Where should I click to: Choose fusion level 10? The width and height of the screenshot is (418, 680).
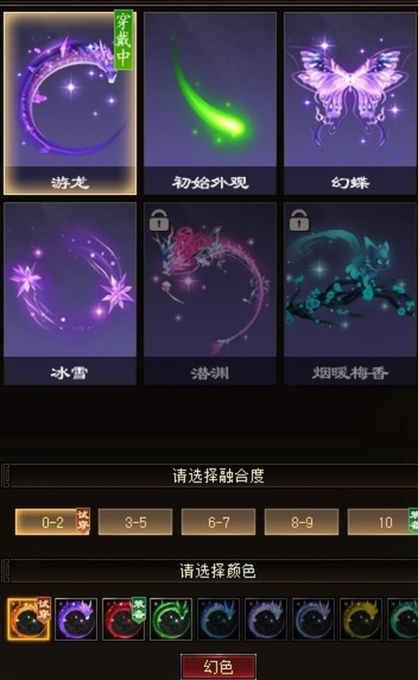pyautogui.click(x=383, y=522)
